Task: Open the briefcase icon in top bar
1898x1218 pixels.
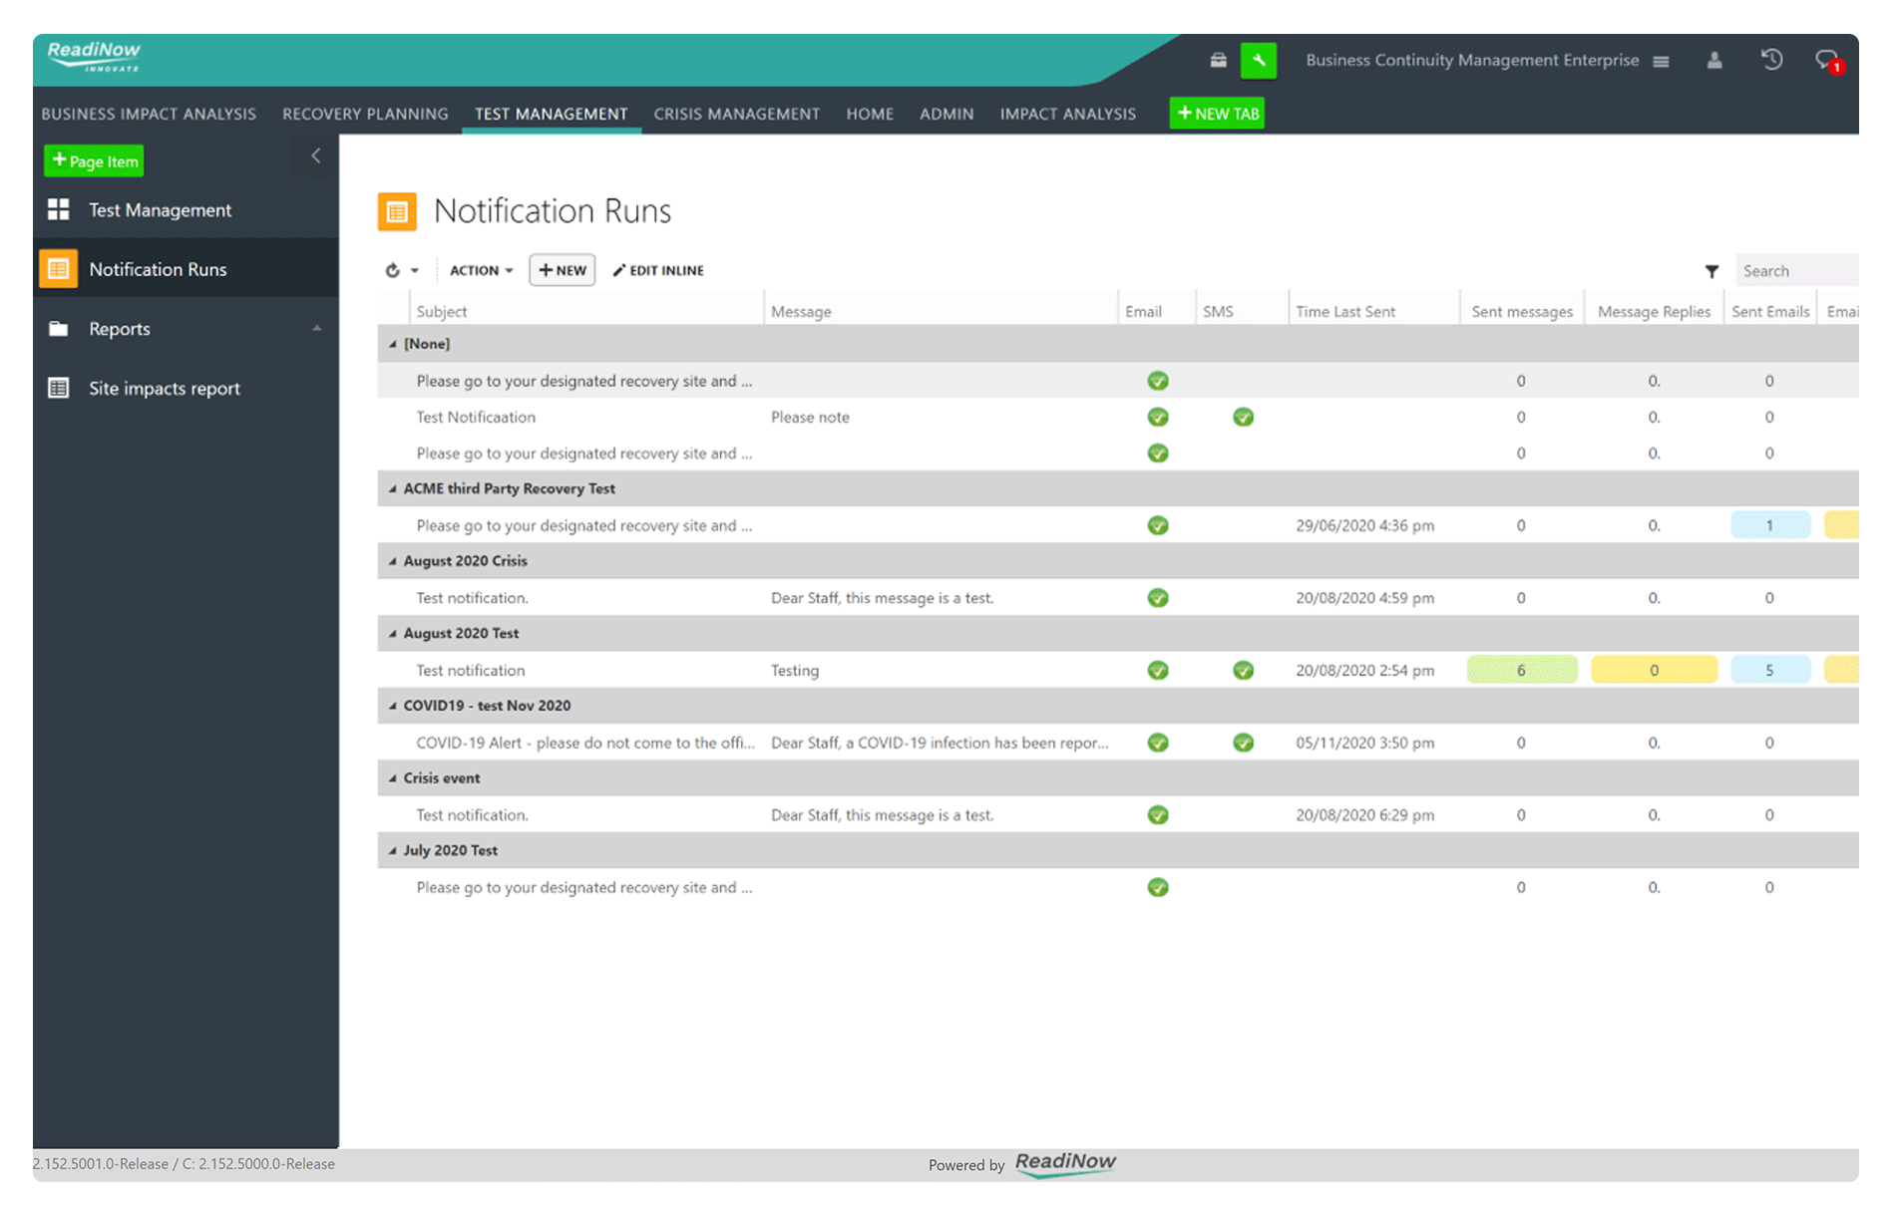Action: tap(1218, 61)
